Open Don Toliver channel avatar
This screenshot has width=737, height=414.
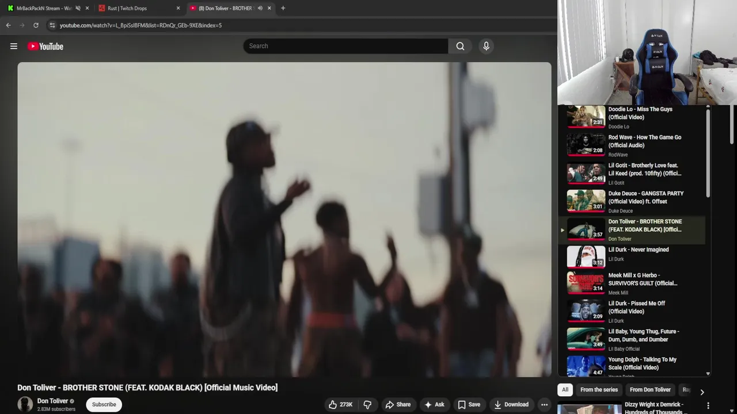(x=25, y=404)
